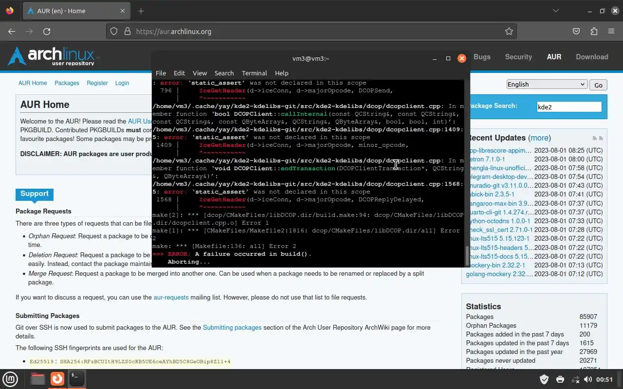Open the Login link
623x389 pixels.
pos(122,83)
